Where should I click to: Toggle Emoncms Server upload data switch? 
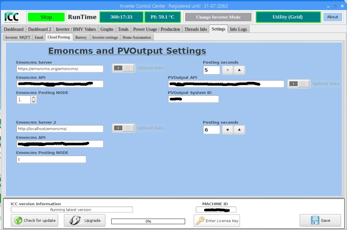124,68
